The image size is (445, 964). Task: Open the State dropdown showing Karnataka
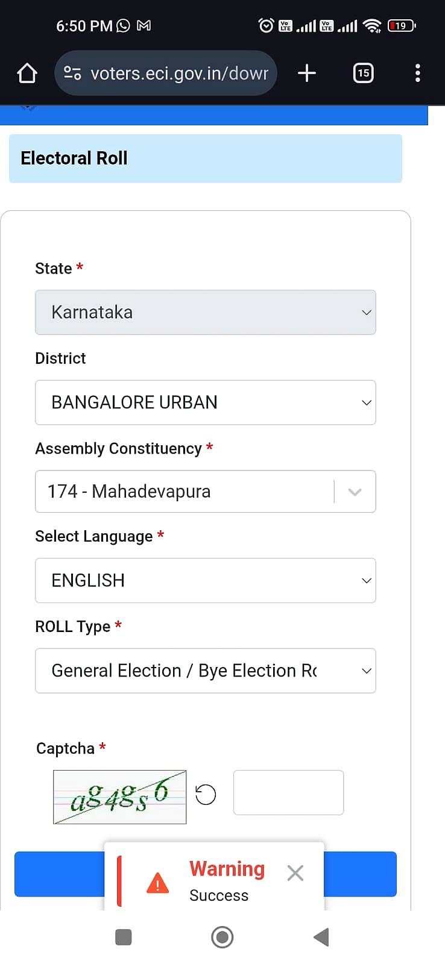[x=205, y=312]
